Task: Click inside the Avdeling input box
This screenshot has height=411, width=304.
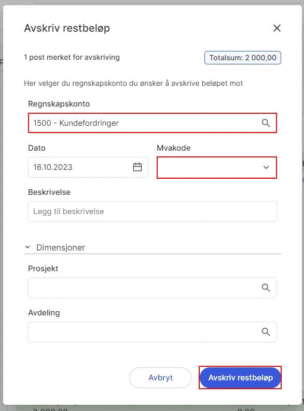Action: tap(153, 332)
